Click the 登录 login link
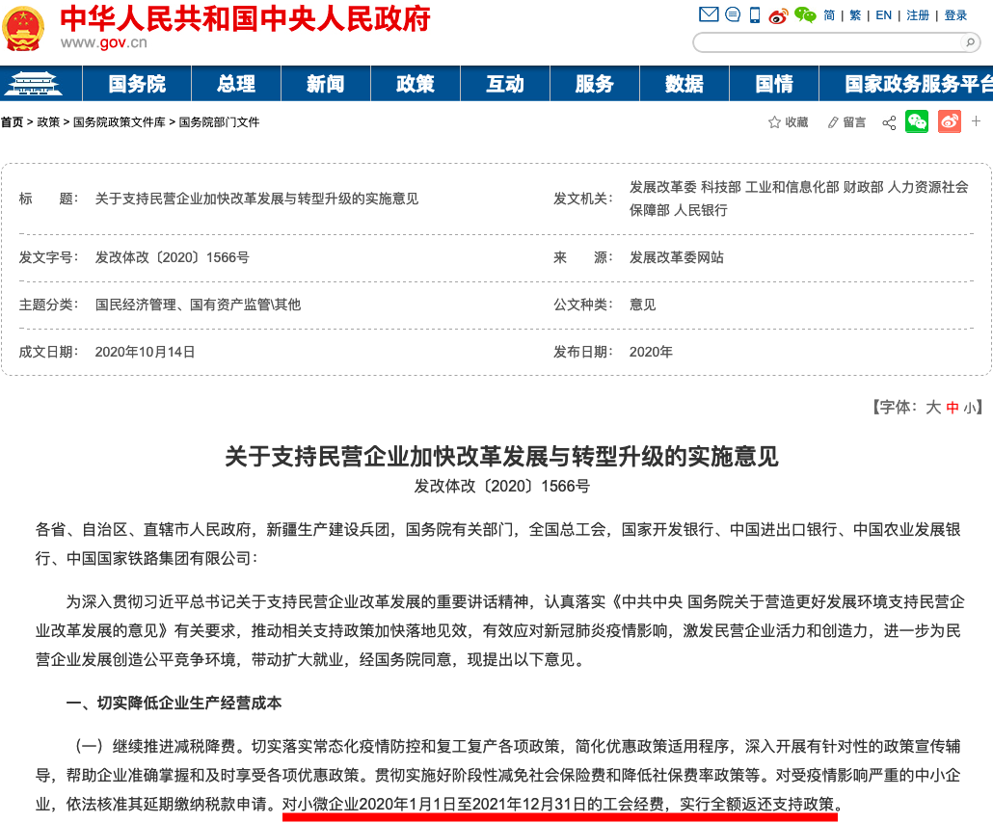993x823 pixels. [955, 15]
